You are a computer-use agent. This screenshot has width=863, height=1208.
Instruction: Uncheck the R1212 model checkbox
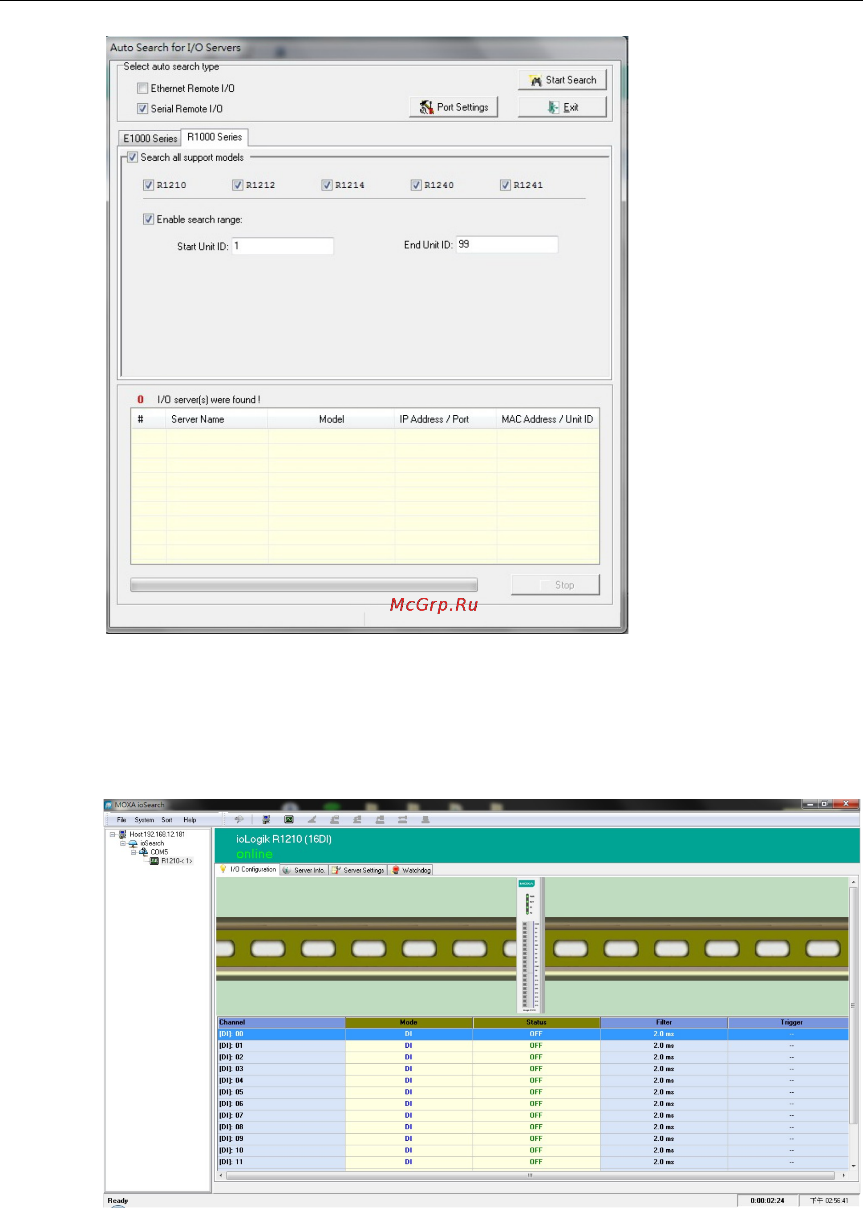pyautogui.click(x=238, y=185)
